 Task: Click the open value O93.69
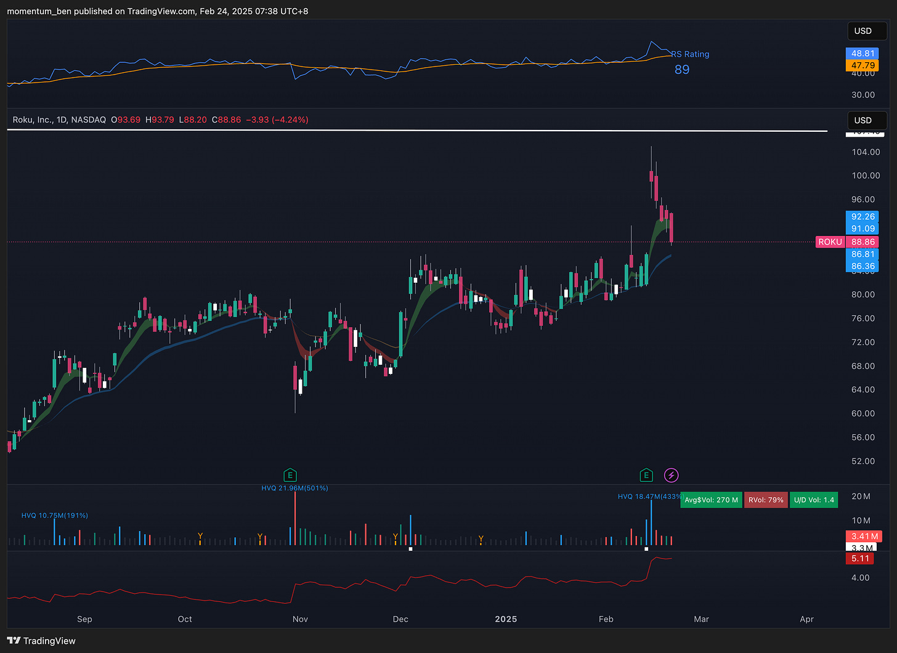(x=126, y=120)
